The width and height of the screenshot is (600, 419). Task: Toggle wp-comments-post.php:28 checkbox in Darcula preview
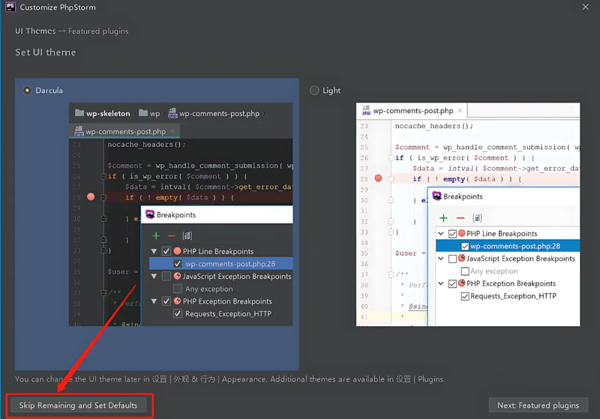178,264
